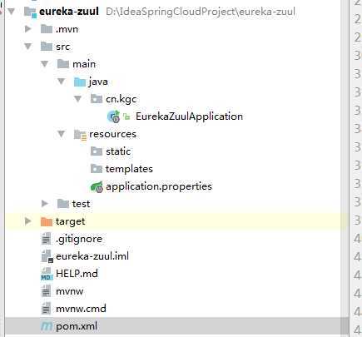
Task: Select the .gitignore file
Action: [79, 239]
